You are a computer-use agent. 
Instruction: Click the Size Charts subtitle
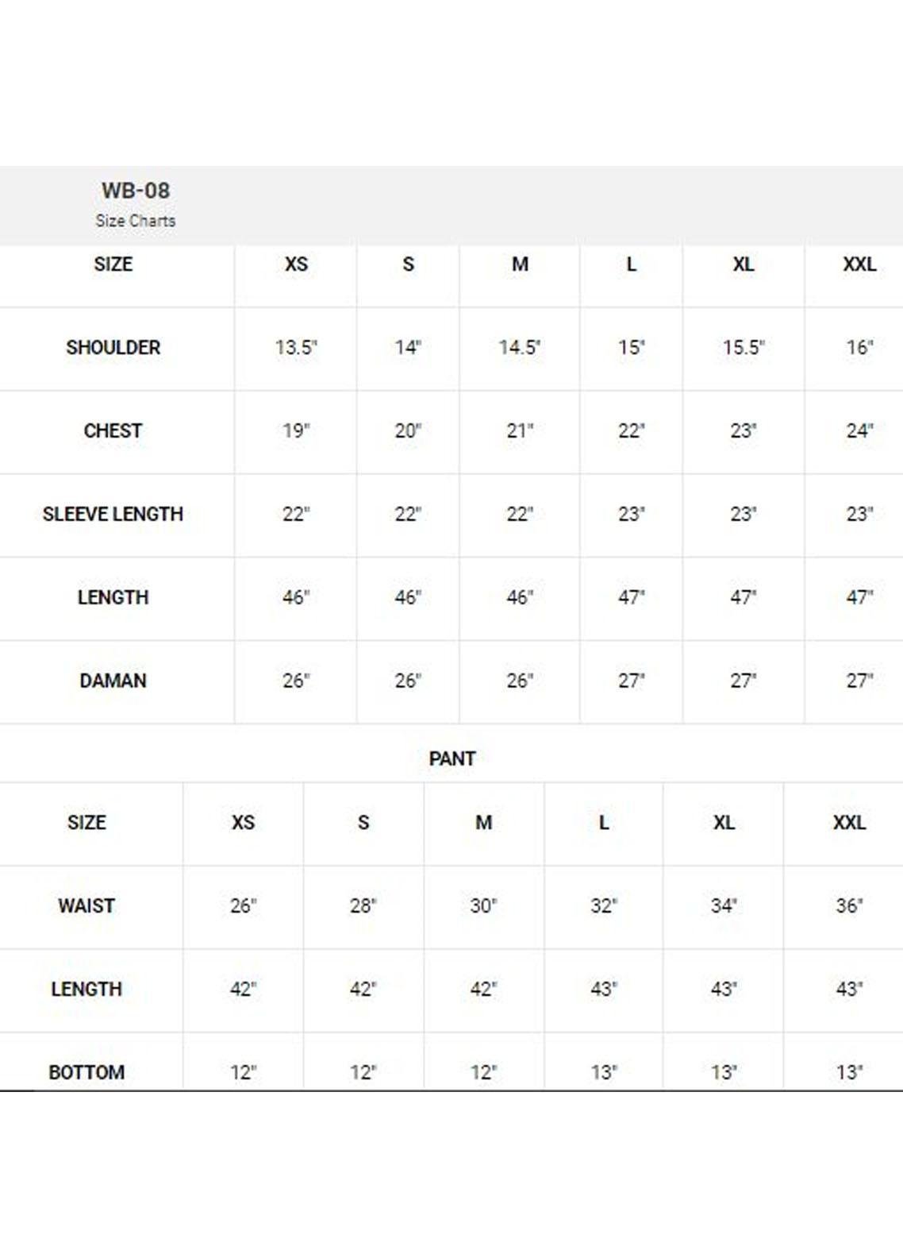136,221
